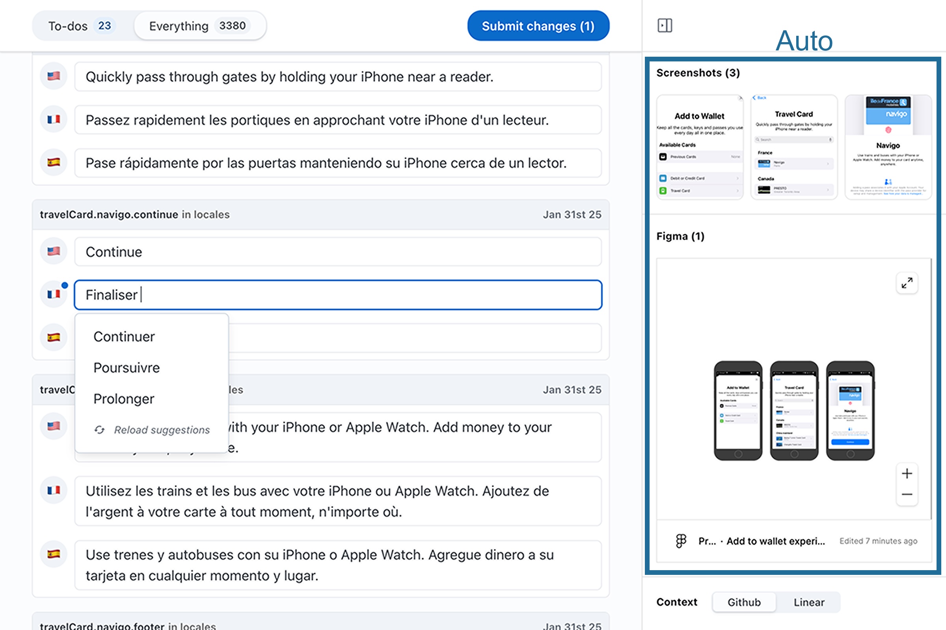Open the Add to Wallet screenshot thumbnail
The width and height of the screenshot is (946, 630).
[x=699, y=147]
